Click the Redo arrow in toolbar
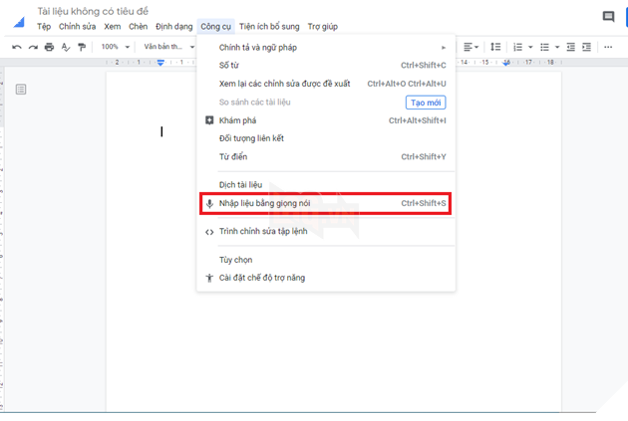628x421 pixels. 33,47
